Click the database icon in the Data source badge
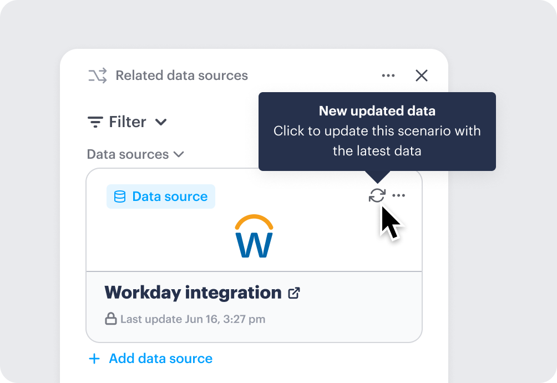 click(119, 196)
